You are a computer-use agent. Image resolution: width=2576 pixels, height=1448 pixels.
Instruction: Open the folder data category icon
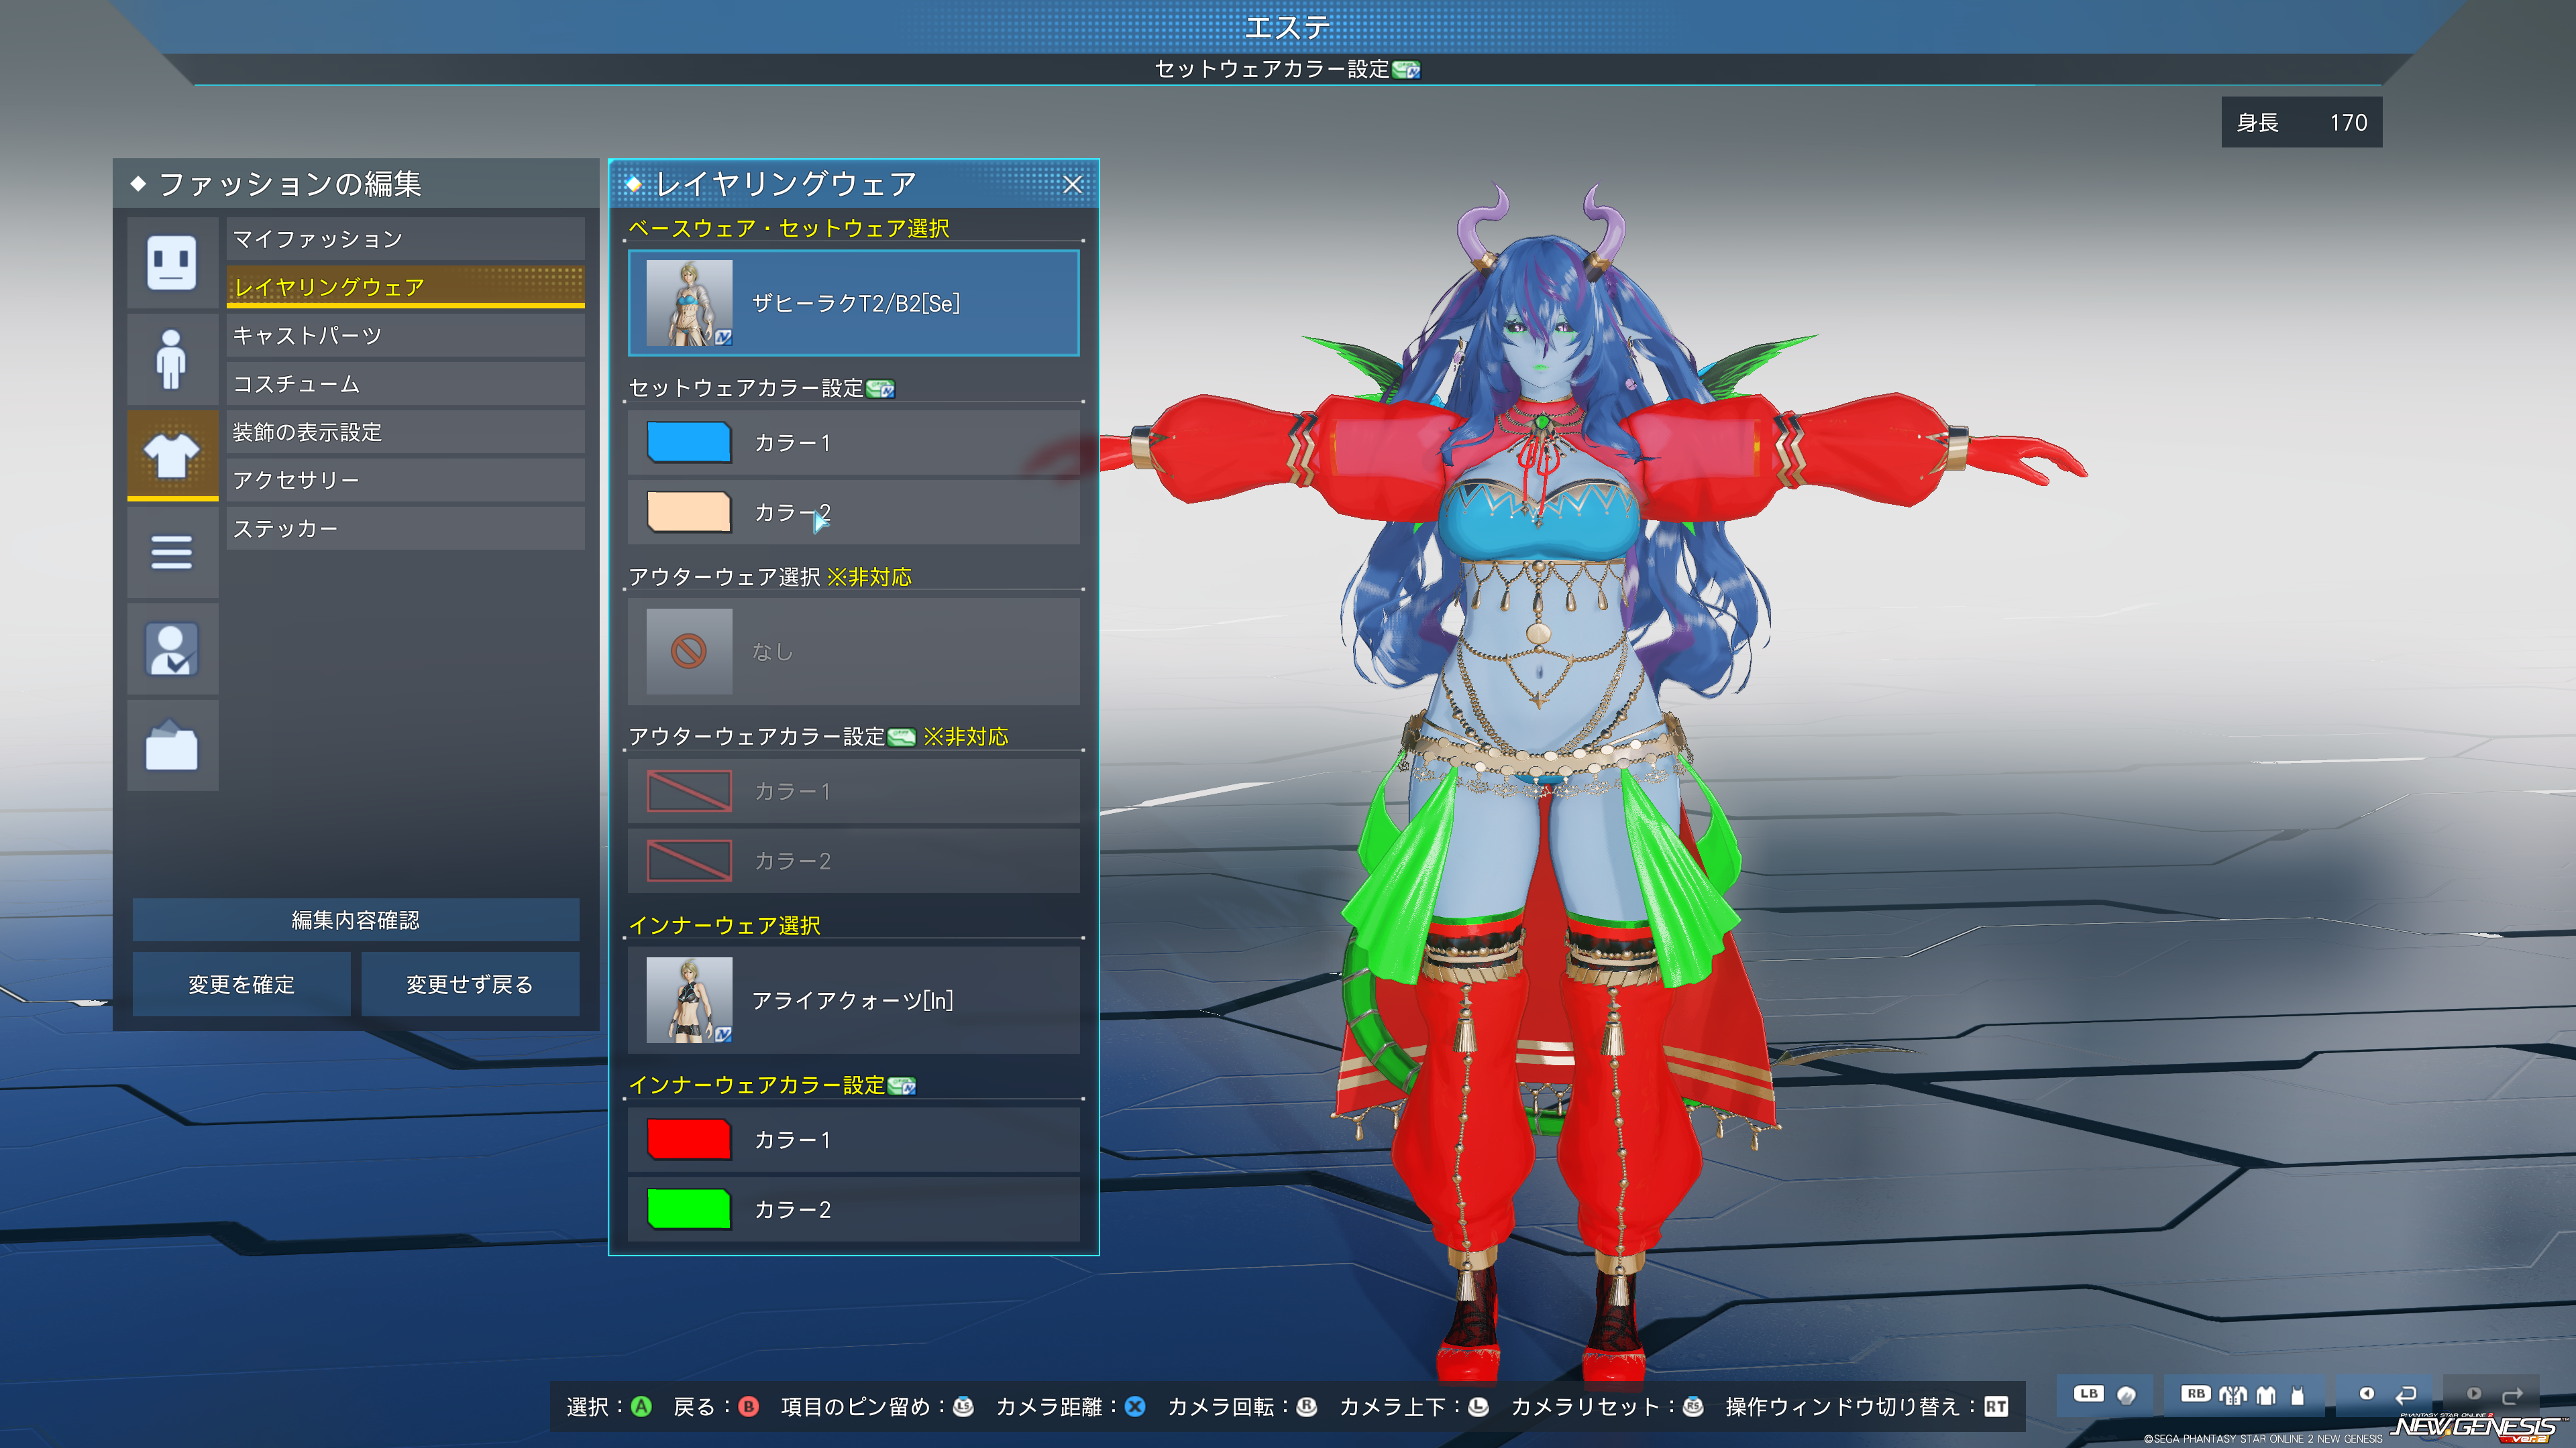click(x=172, y=745)
